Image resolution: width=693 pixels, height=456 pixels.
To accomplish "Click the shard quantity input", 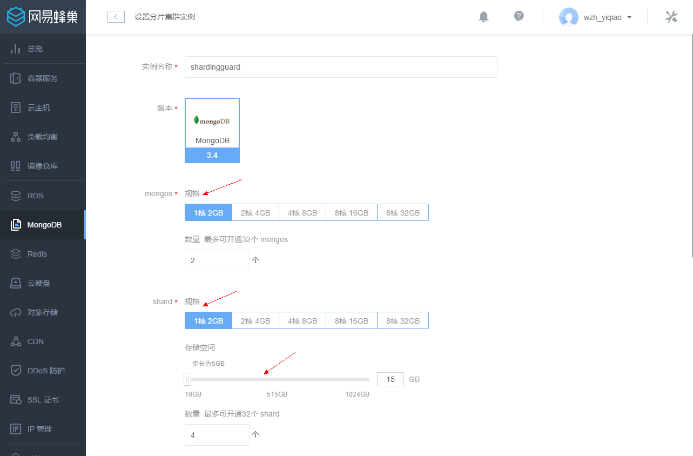I will (217, 435).
